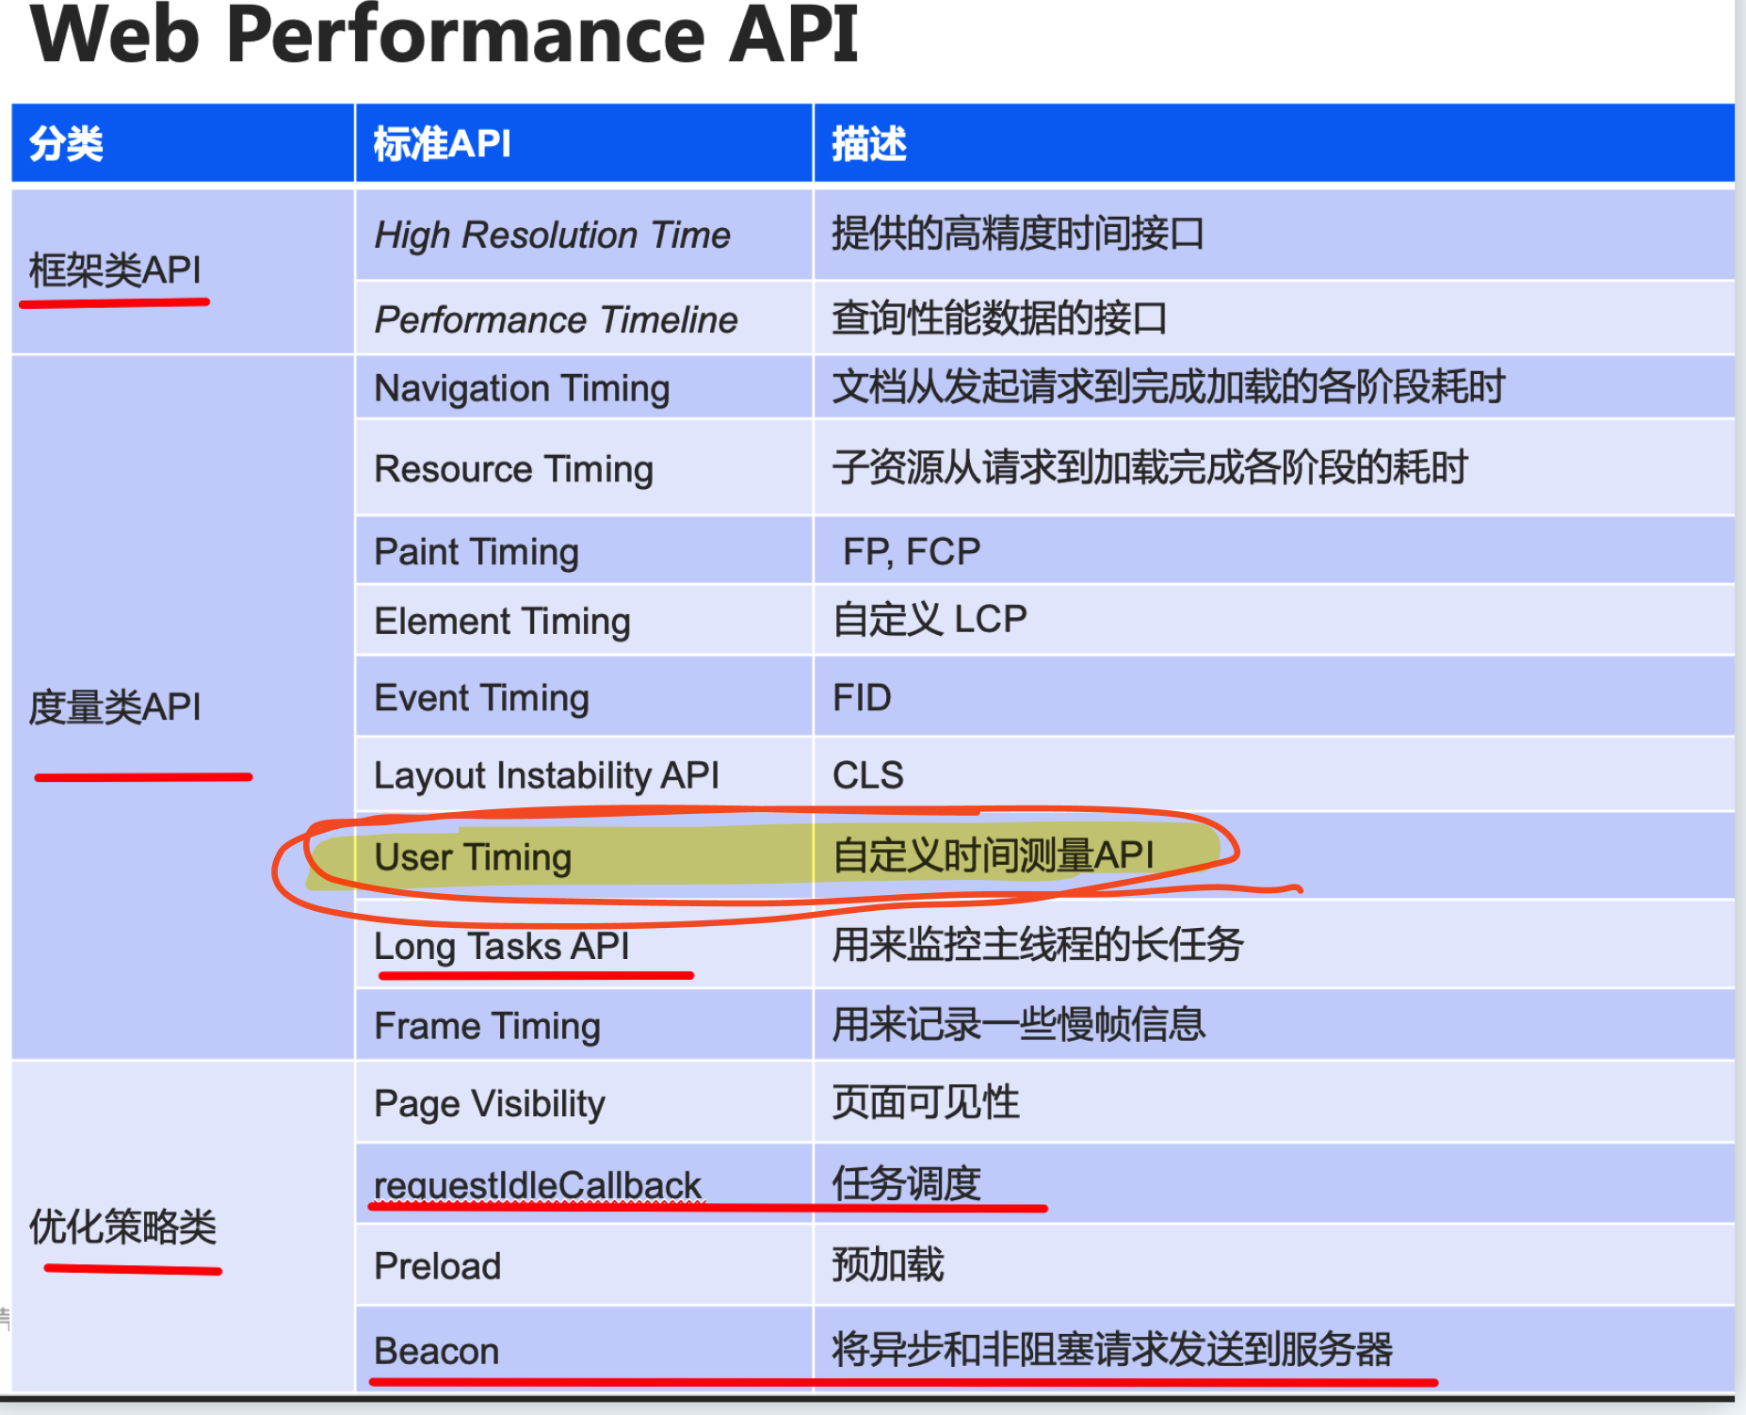The height and width of the screenshot is (1415, 1746).
Task: Click the '预加载' description
Action: (x=888, y=1264)
